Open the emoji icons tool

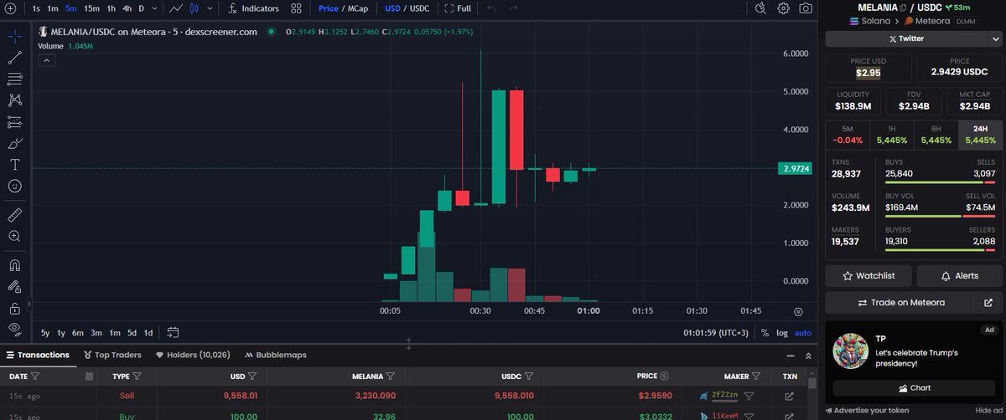[14, 186]
